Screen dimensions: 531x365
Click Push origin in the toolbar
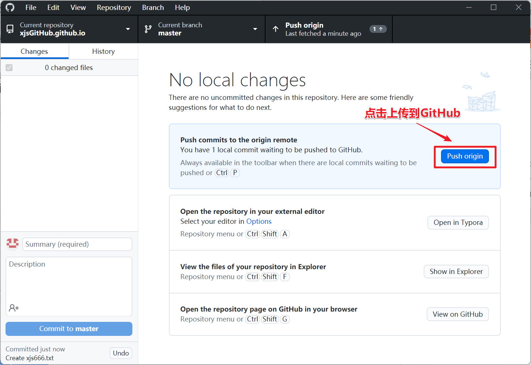[x=329, y=29]
